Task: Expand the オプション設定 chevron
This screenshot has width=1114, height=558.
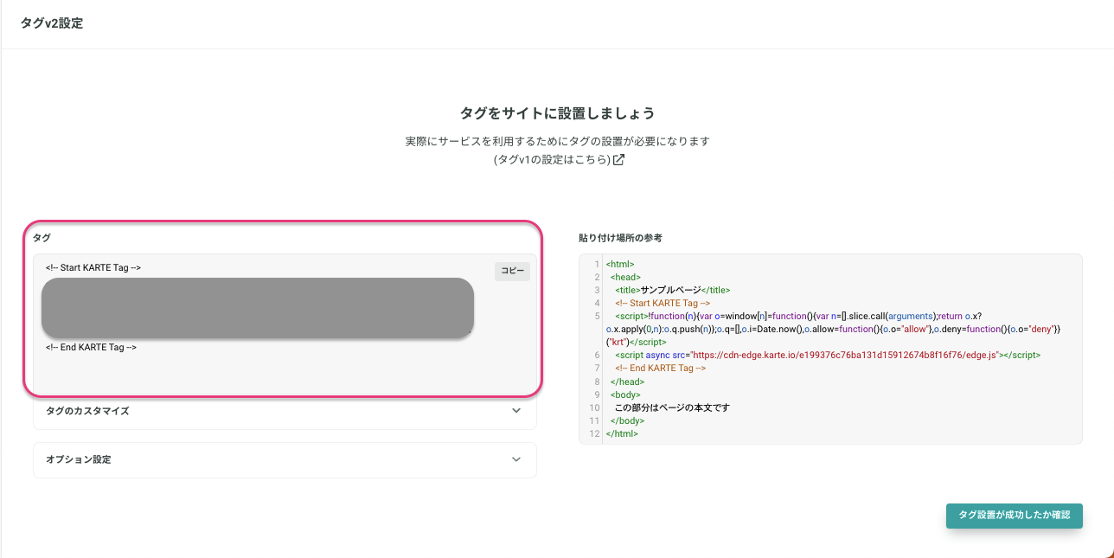Action: (516, 459)
